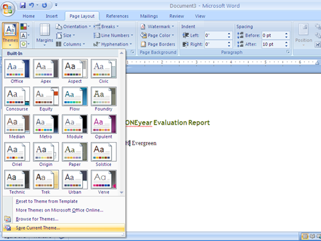321x241 pixels.
Task: Switch to the References tab
Action: tap(117, 16)
